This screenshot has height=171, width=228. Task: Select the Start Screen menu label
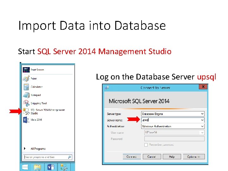[x=37, y=70]
